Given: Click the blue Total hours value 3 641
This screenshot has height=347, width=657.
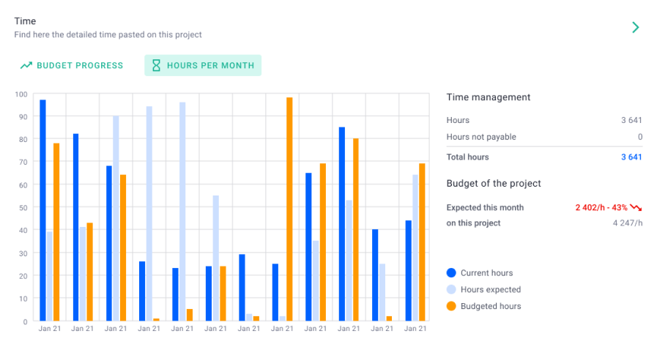Looking at the screenshot, I should click(631, 157).
